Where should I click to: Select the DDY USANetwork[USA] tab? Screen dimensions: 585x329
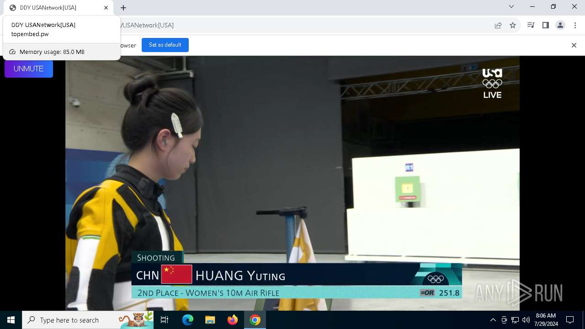point(57,8)
